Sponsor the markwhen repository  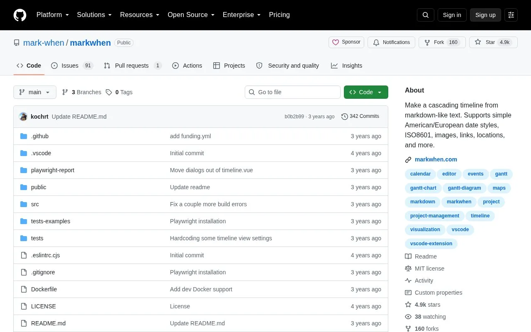[x=346, y=42]
